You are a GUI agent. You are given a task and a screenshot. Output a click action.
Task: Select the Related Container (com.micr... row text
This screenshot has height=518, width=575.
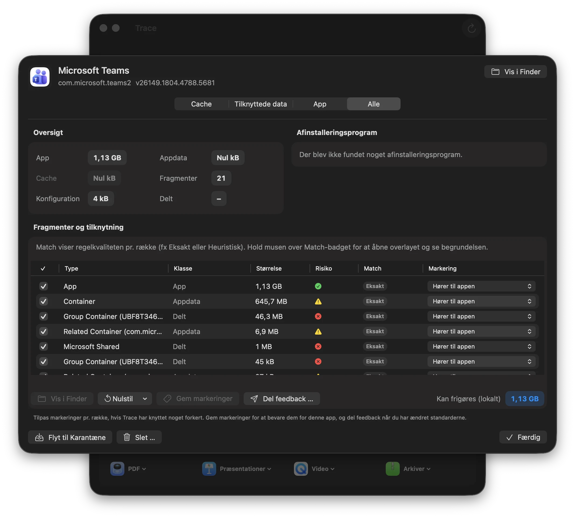pos(113,331)
